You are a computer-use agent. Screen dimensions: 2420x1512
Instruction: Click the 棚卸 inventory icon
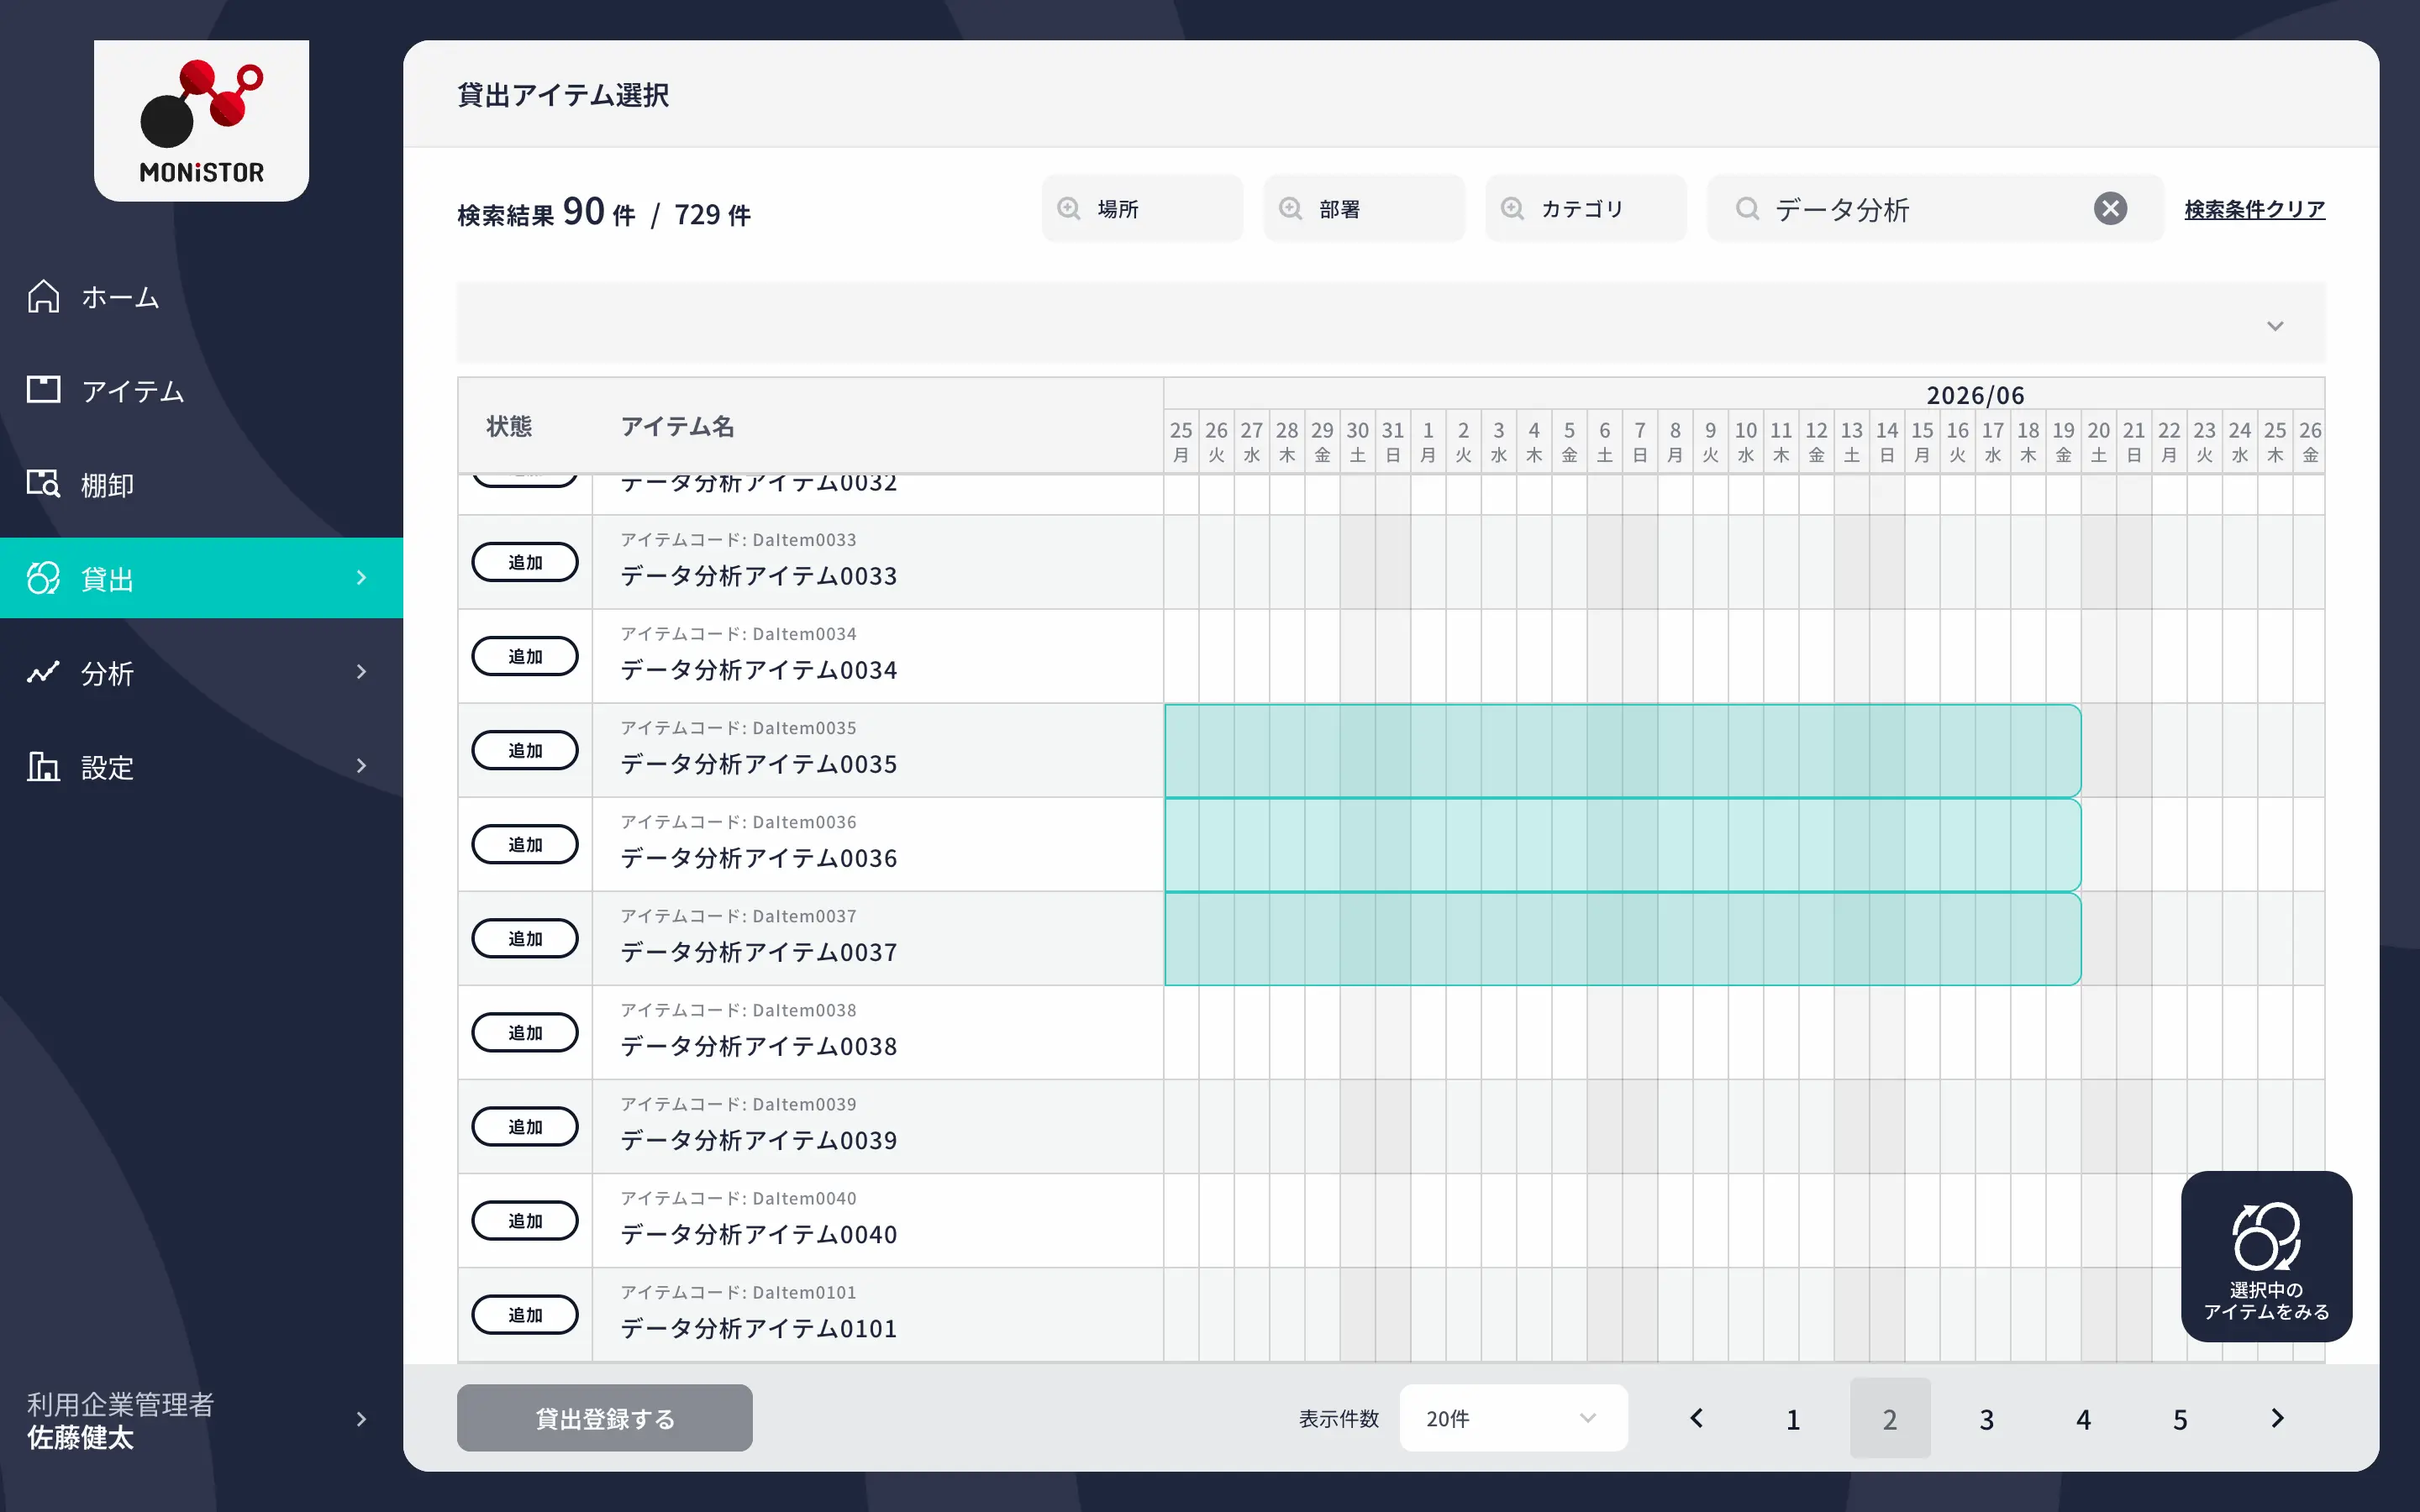pyautogui.click(x=43, y=484)
